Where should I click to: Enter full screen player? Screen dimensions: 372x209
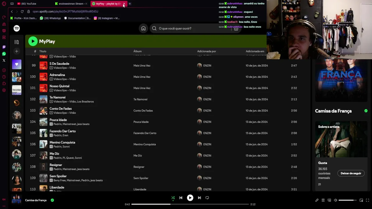[x=367, y=200]
